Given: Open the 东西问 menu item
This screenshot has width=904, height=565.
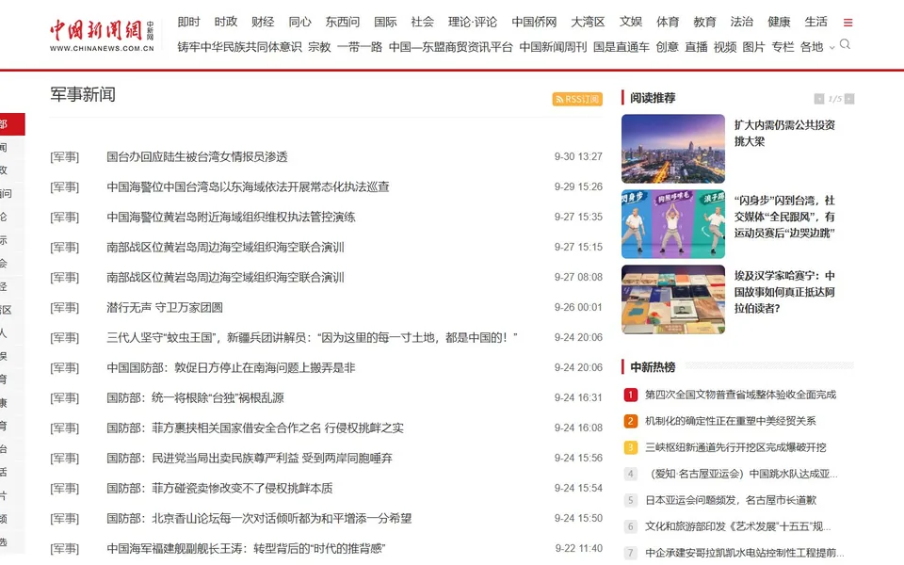Looking at the screenshot, I should [x=343, y=22].
